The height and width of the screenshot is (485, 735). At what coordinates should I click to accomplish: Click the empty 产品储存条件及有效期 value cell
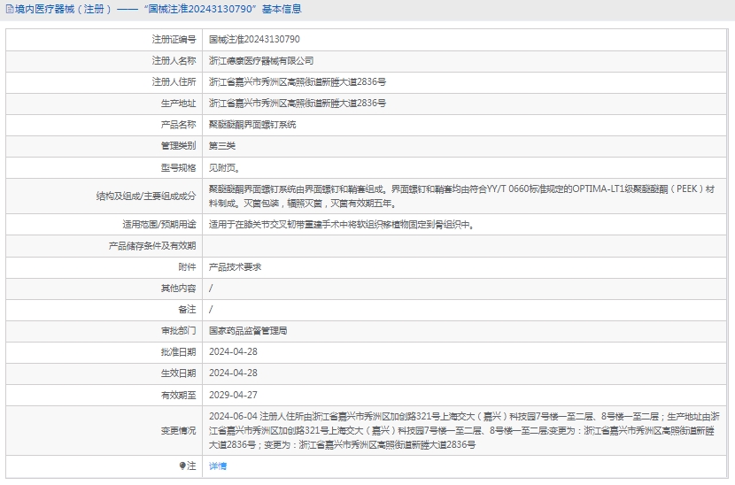(465, 246)
